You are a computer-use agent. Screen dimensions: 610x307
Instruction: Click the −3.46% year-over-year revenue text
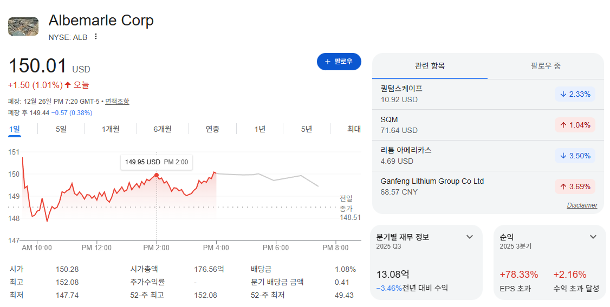click(x=389, y=289)
